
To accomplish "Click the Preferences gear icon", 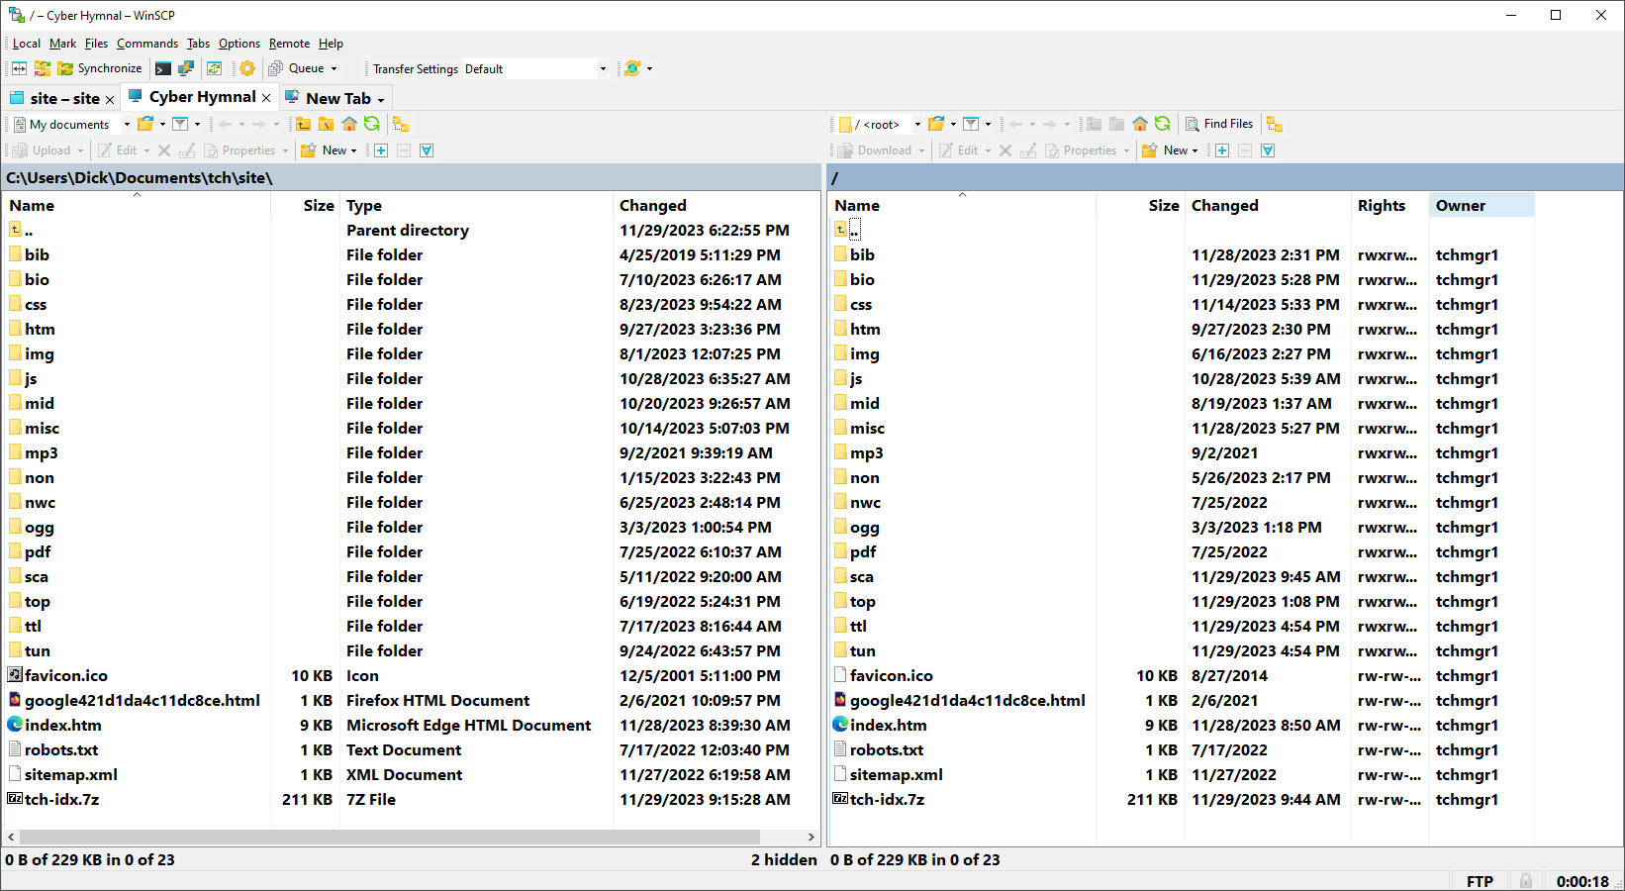I will click(247, 68).
